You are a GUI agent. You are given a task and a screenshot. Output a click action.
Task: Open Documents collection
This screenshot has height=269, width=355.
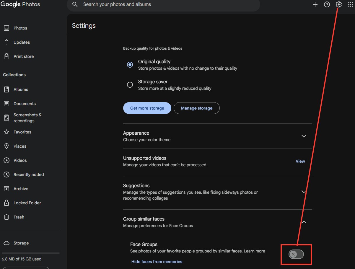[x=25, y=104]
